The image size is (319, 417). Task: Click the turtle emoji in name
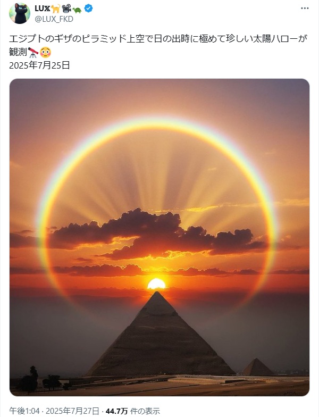77,10
